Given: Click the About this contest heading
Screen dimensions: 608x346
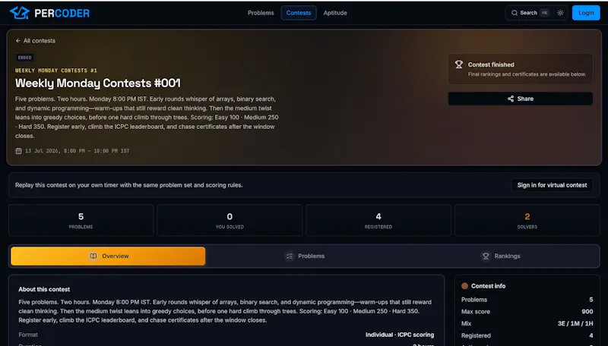Looking at the screenshot, I should pyautogui.click(x=44, y=290).
